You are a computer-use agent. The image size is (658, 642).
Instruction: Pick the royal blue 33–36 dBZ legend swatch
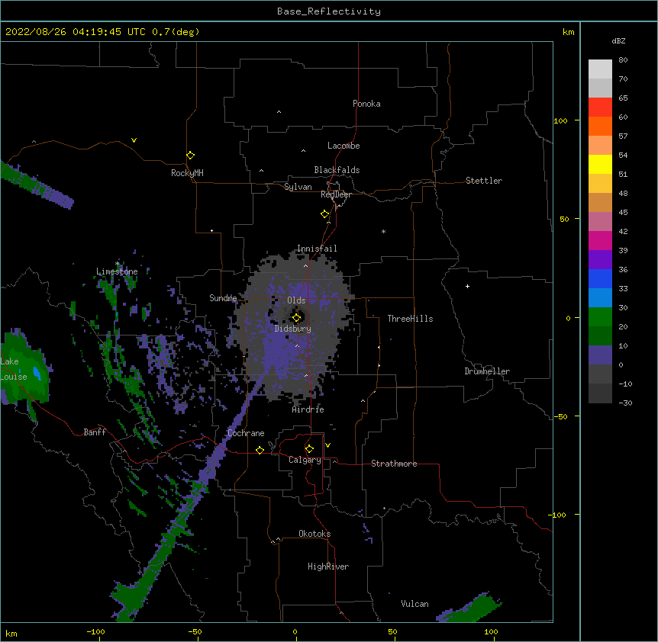click(600, 278)
